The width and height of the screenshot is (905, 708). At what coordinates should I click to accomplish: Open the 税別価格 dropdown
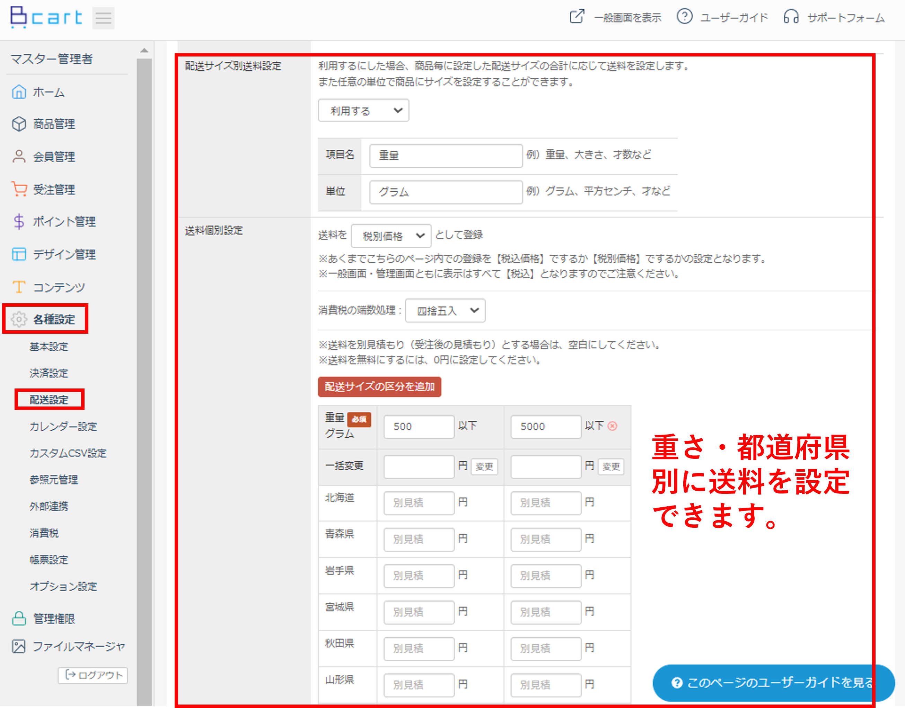coord(391,235)
